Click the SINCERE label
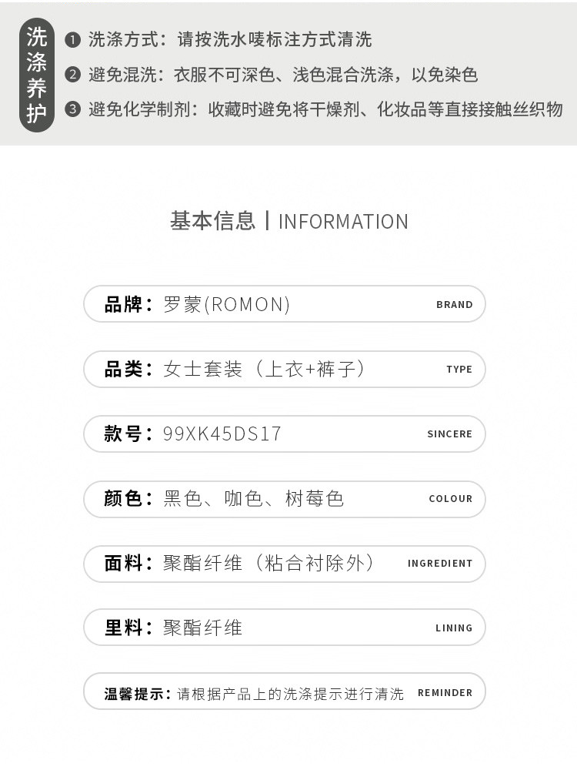 coord(449,434)
